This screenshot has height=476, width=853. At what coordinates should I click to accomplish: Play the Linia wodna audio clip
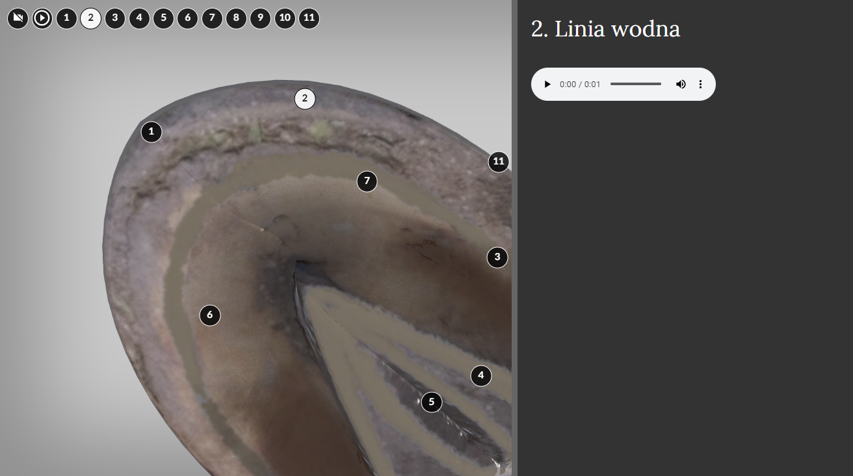click(547, 85)
